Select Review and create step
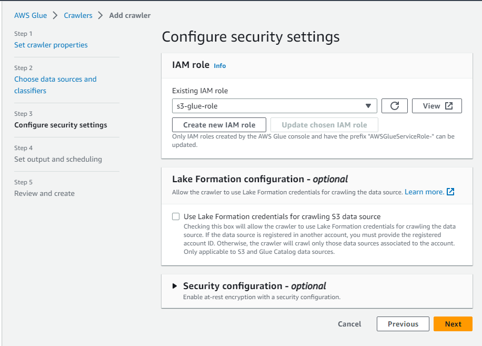The height and width of the screenshot is (346, 482). (x=44, y=193)
